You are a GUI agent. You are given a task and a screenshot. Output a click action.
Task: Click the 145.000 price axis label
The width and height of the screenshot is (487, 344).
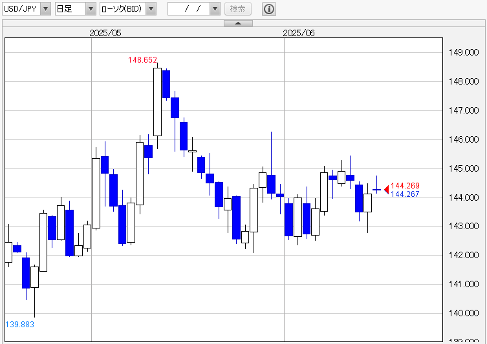click(464, 168)
